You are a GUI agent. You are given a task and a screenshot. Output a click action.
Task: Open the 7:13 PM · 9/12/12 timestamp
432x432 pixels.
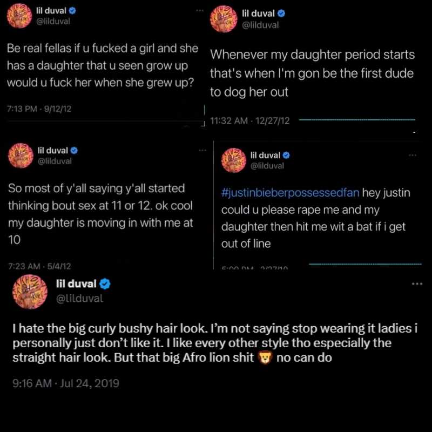pyautogui.click(x=39, y=109)
